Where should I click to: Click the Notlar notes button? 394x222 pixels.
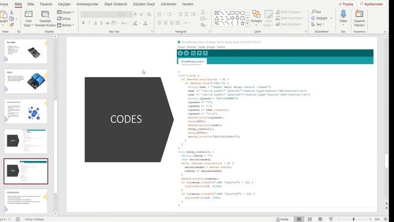[x=282, y=220]
